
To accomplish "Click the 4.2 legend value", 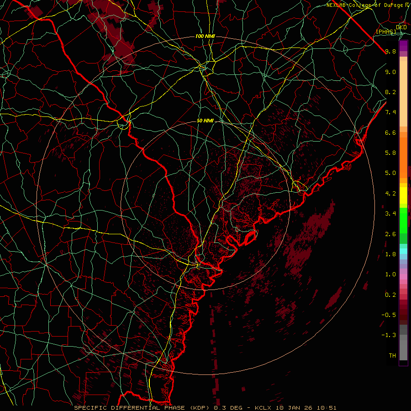I will click(390, 194).
